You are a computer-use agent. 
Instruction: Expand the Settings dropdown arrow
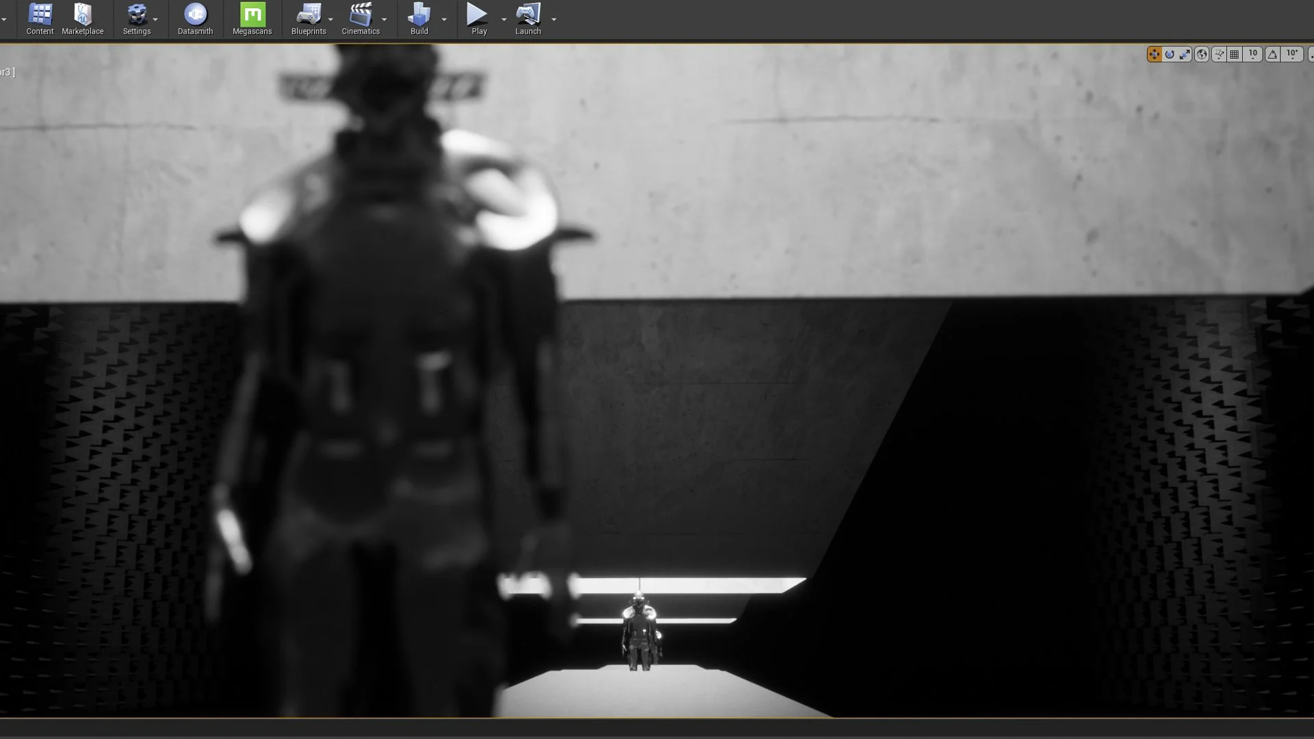pos(156,19)
